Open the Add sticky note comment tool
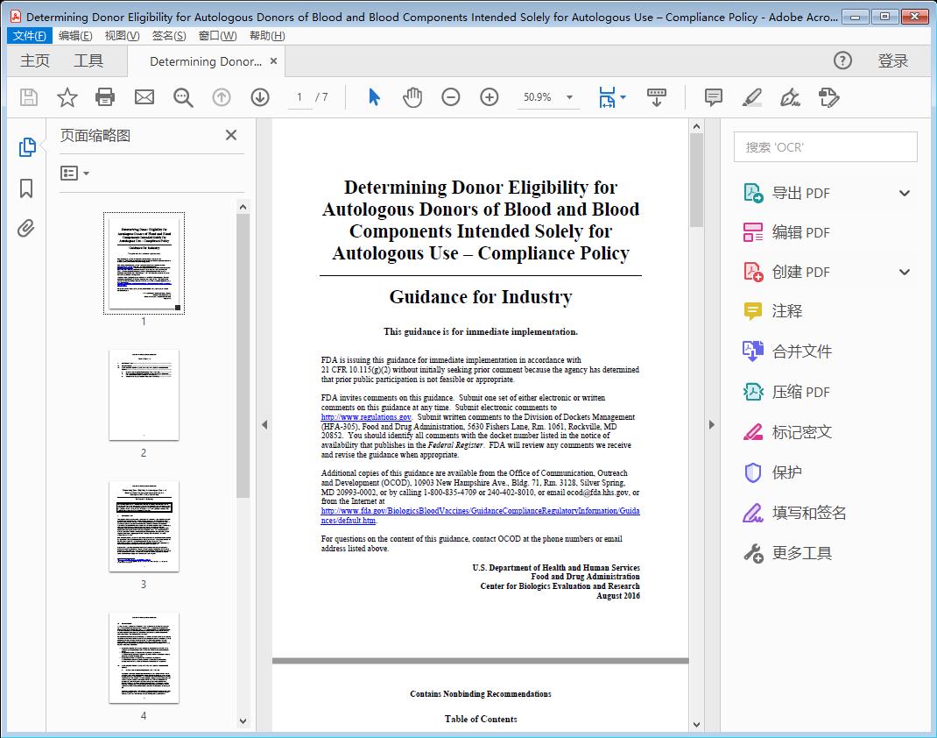This screenshot has height=738, width=937. pos(713,97)
